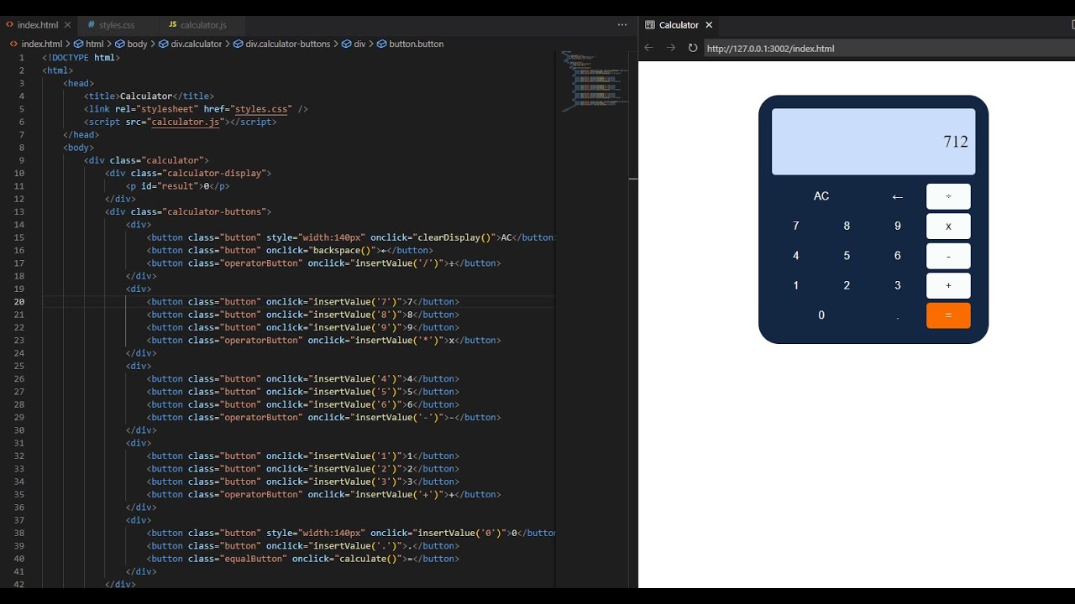This screenshot has width=1075, height=604.
Task: Click the decimal point button
Action: pos(897,315)
